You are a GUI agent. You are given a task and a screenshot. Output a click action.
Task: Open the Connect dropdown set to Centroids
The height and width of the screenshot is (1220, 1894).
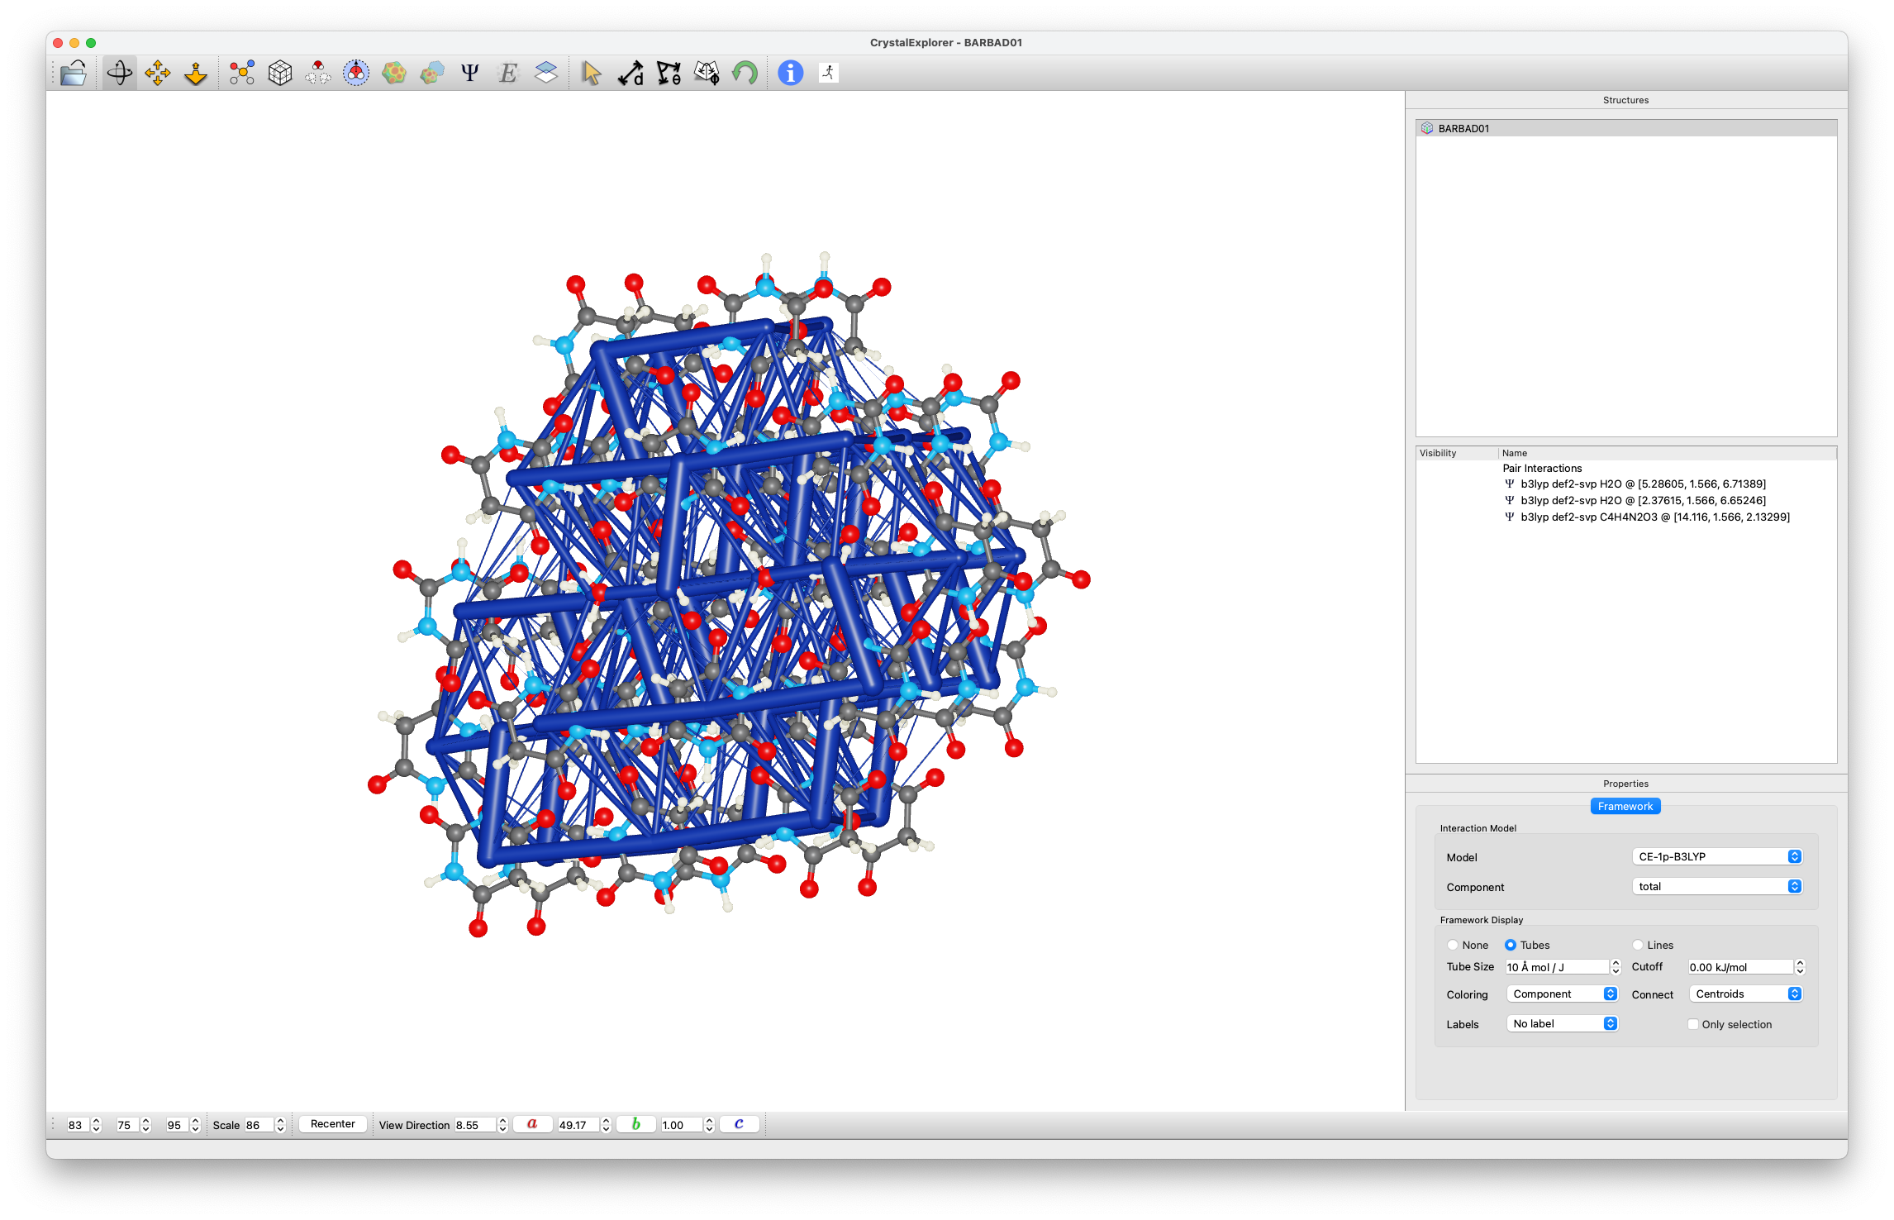[1744, 994]
